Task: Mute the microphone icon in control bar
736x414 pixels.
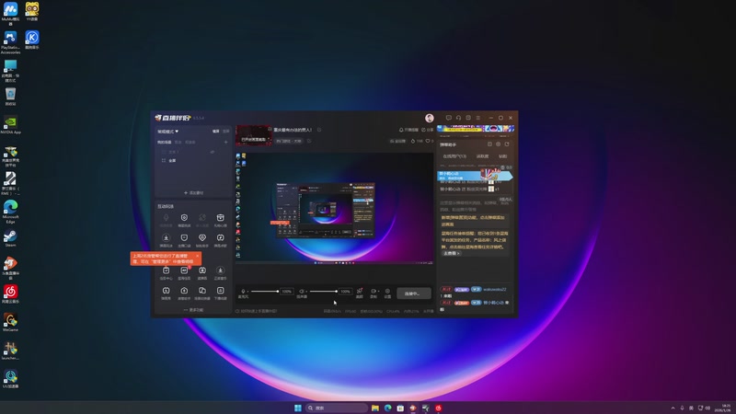Action: pos(243,291)
